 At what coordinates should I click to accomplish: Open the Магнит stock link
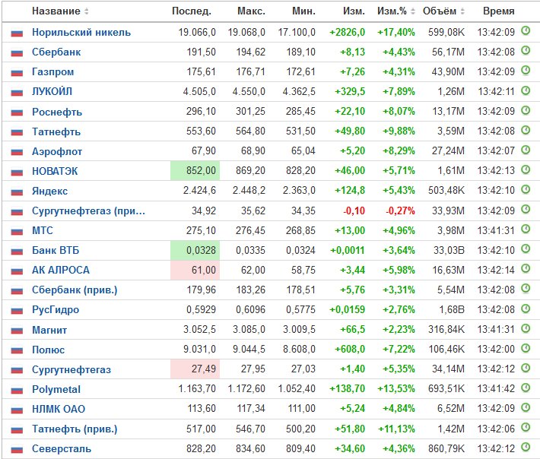[x=49, y=330]
